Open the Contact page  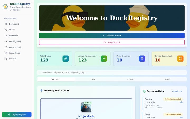17,59
